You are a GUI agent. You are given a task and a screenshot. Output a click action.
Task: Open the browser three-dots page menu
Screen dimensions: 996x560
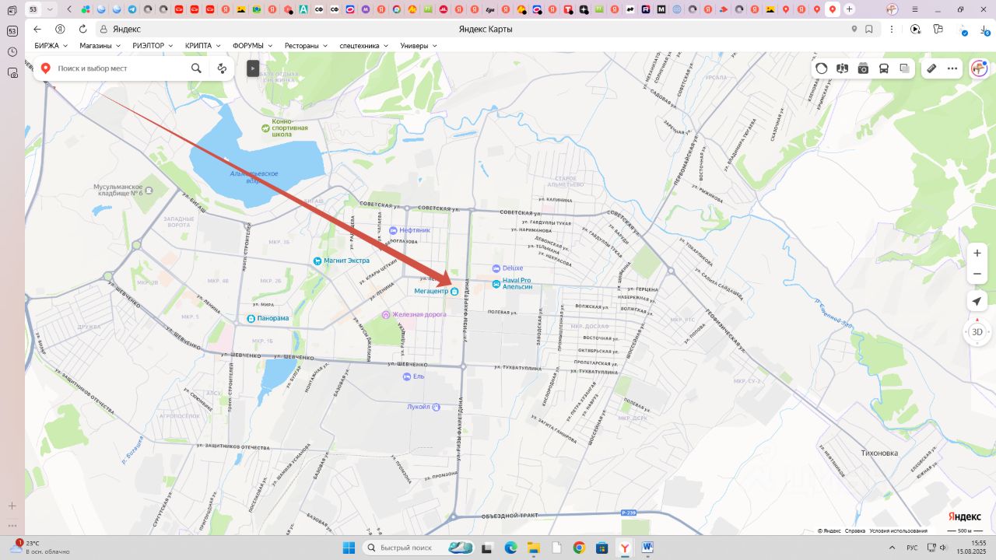pos(891,29)
